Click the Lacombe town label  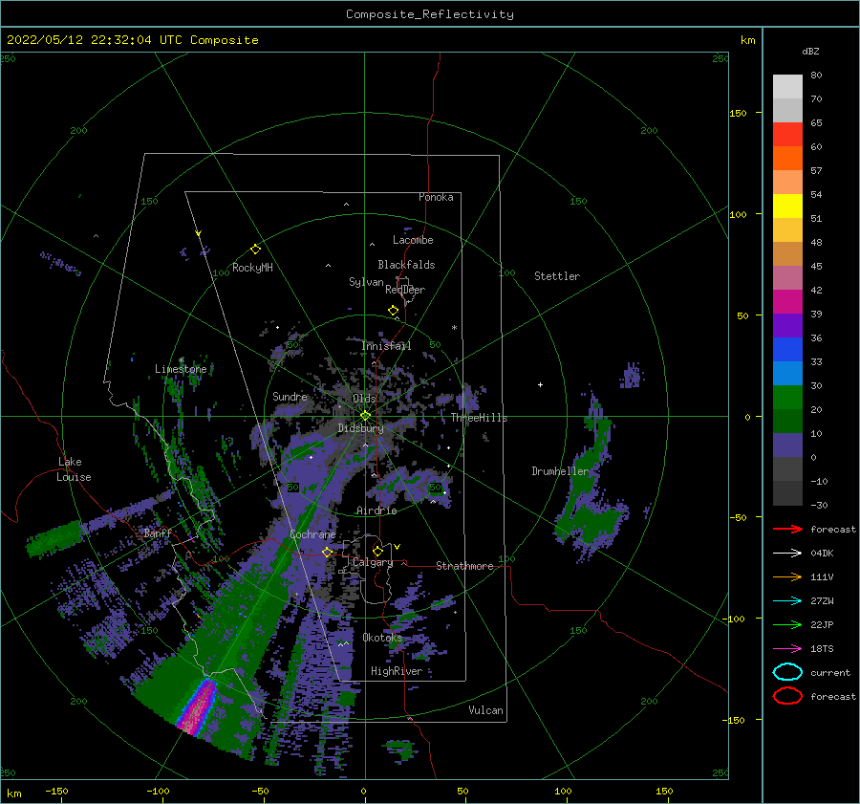(x=413, y=240)
